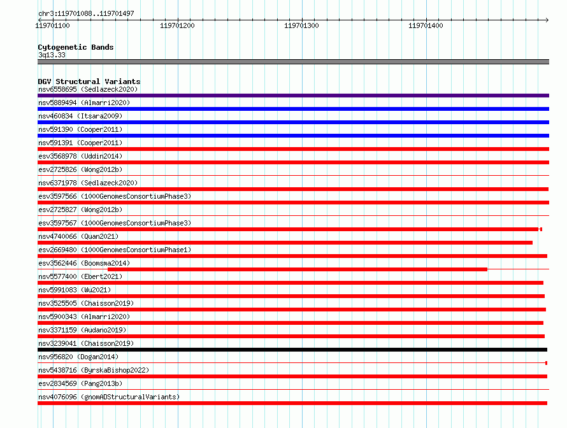The height and width of the screenshot is (428, 567).
Task: Click the Cytogenetic Bands track title
Action: pyautogui.click(x=76, y=47)
